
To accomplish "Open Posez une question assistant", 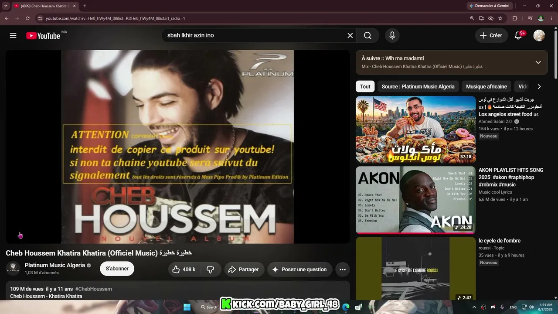I will 300,270.
